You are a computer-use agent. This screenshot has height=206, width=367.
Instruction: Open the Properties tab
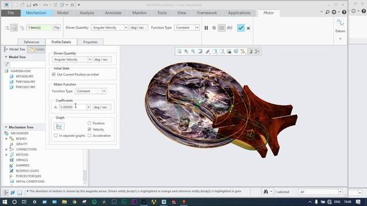click(91, 42)
